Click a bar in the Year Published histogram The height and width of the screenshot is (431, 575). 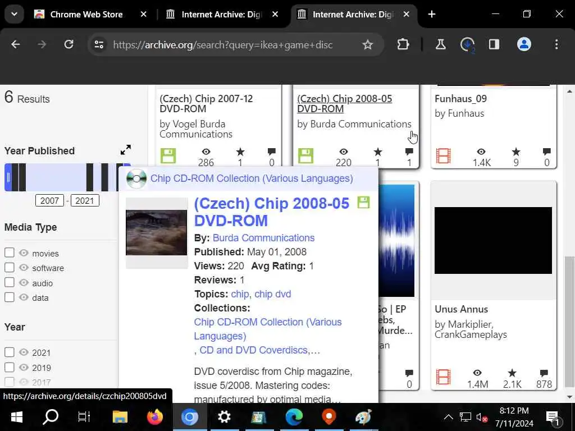89,178
